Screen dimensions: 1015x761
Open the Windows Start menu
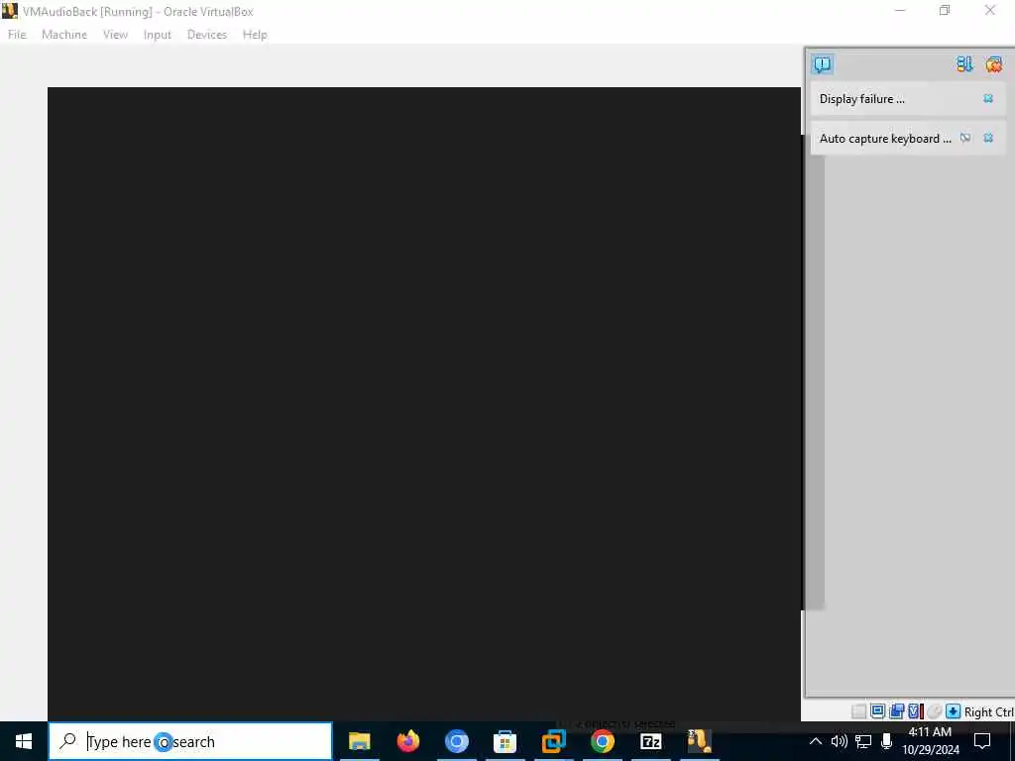(24, 741)
